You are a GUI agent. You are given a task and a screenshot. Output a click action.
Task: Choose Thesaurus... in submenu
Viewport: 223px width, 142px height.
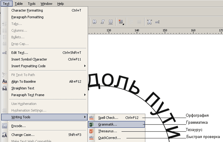coord(116,131)
